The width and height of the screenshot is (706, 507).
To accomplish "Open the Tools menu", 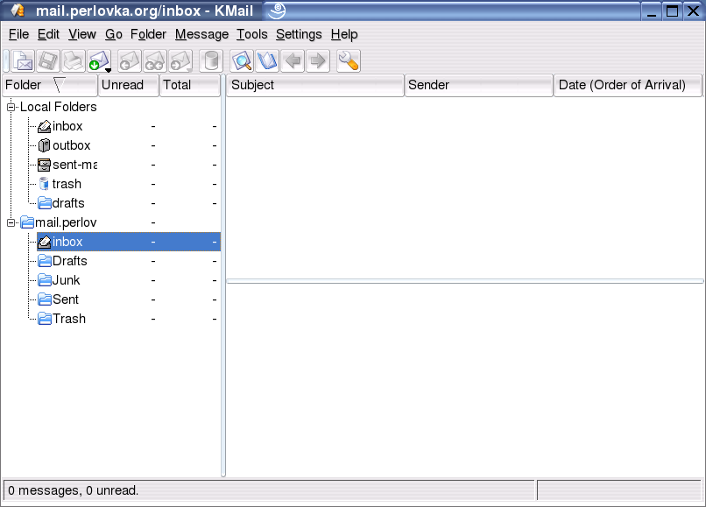I will pos(252,34).
